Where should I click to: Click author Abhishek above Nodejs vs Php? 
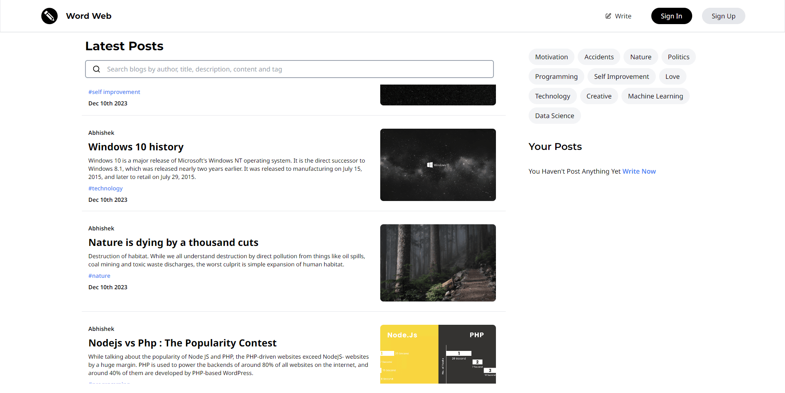101,329
